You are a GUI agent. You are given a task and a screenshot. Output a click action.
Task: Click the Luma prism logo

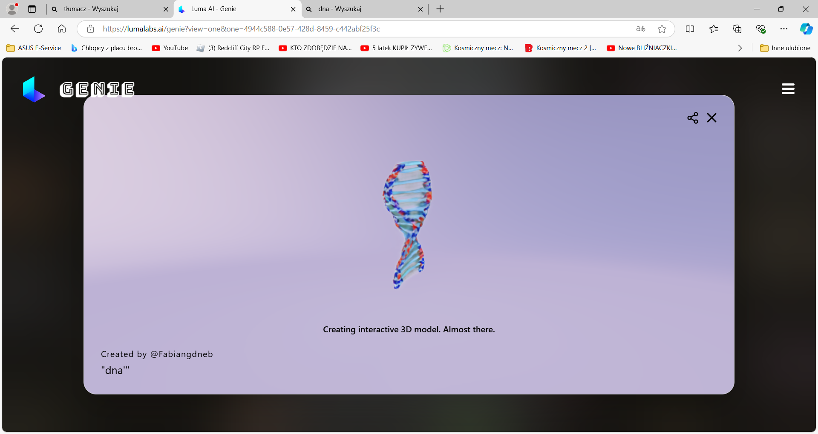34,89
